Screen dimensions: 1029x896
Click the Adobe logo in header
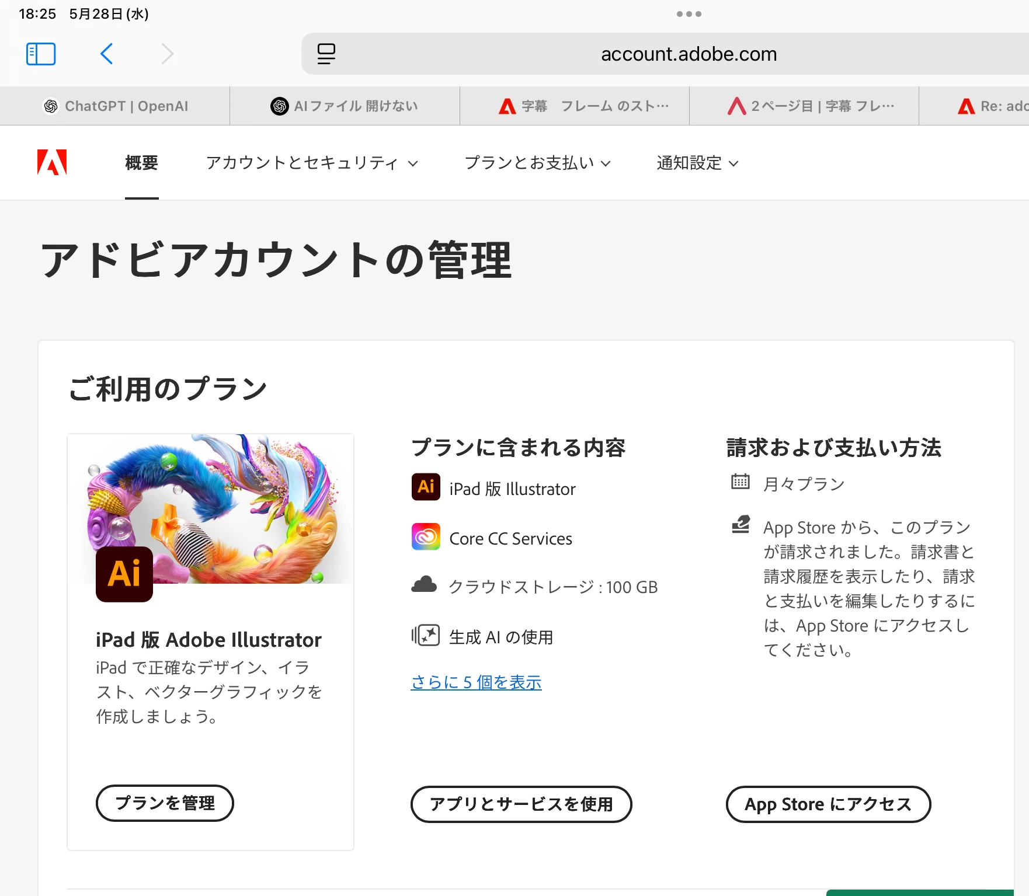point(52,162)
